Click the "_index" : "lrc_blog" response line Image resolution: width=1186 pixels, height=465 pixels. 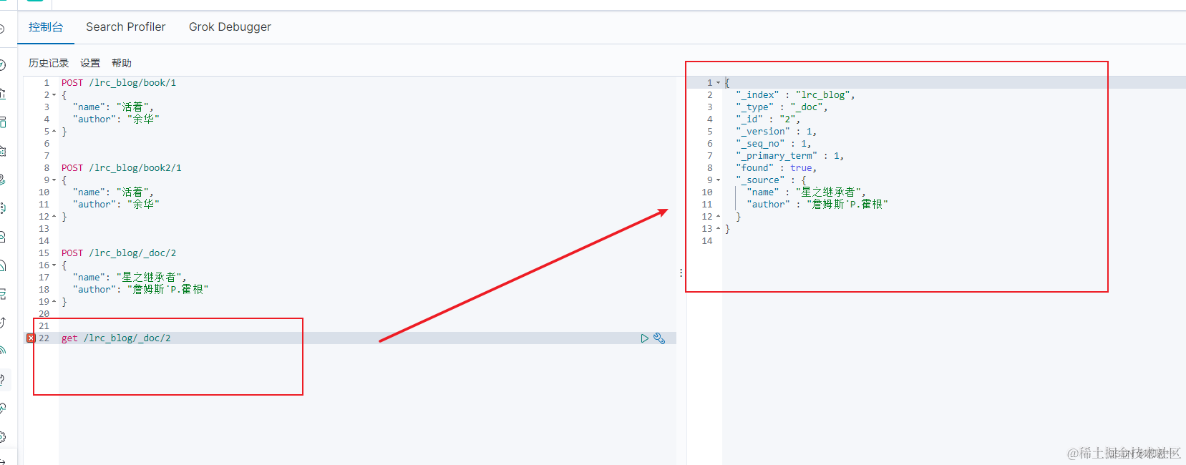click(x=795, y=95)
